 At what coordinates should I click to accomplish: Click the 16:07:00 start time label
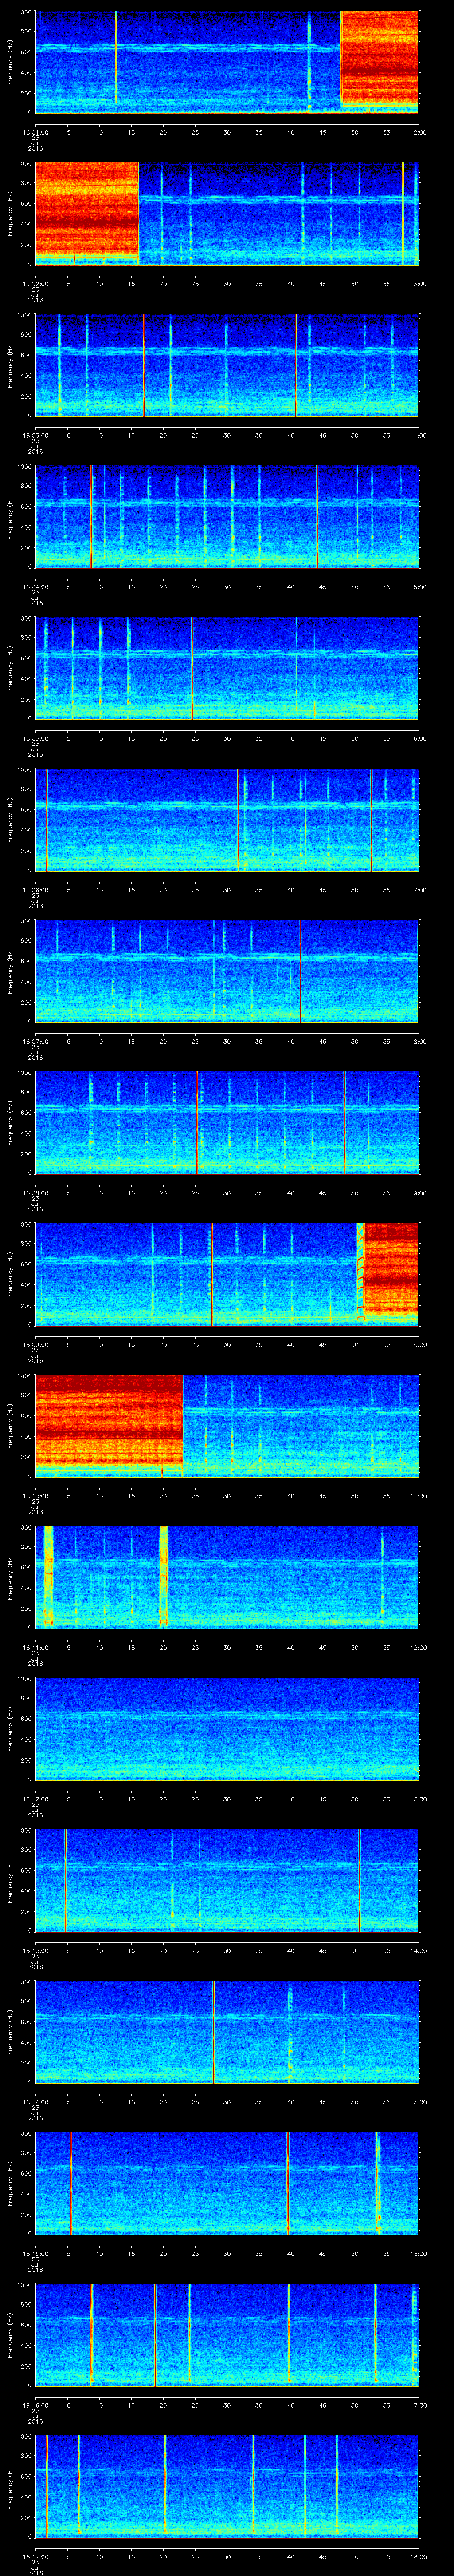coord(35,1041)
